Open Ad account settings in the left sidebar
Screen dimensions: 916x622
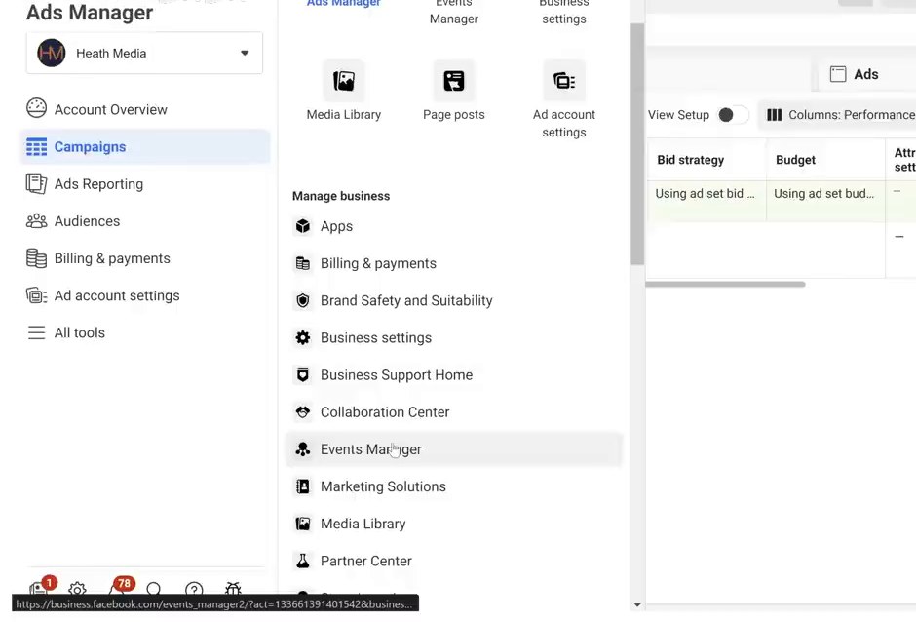(103, 295)
